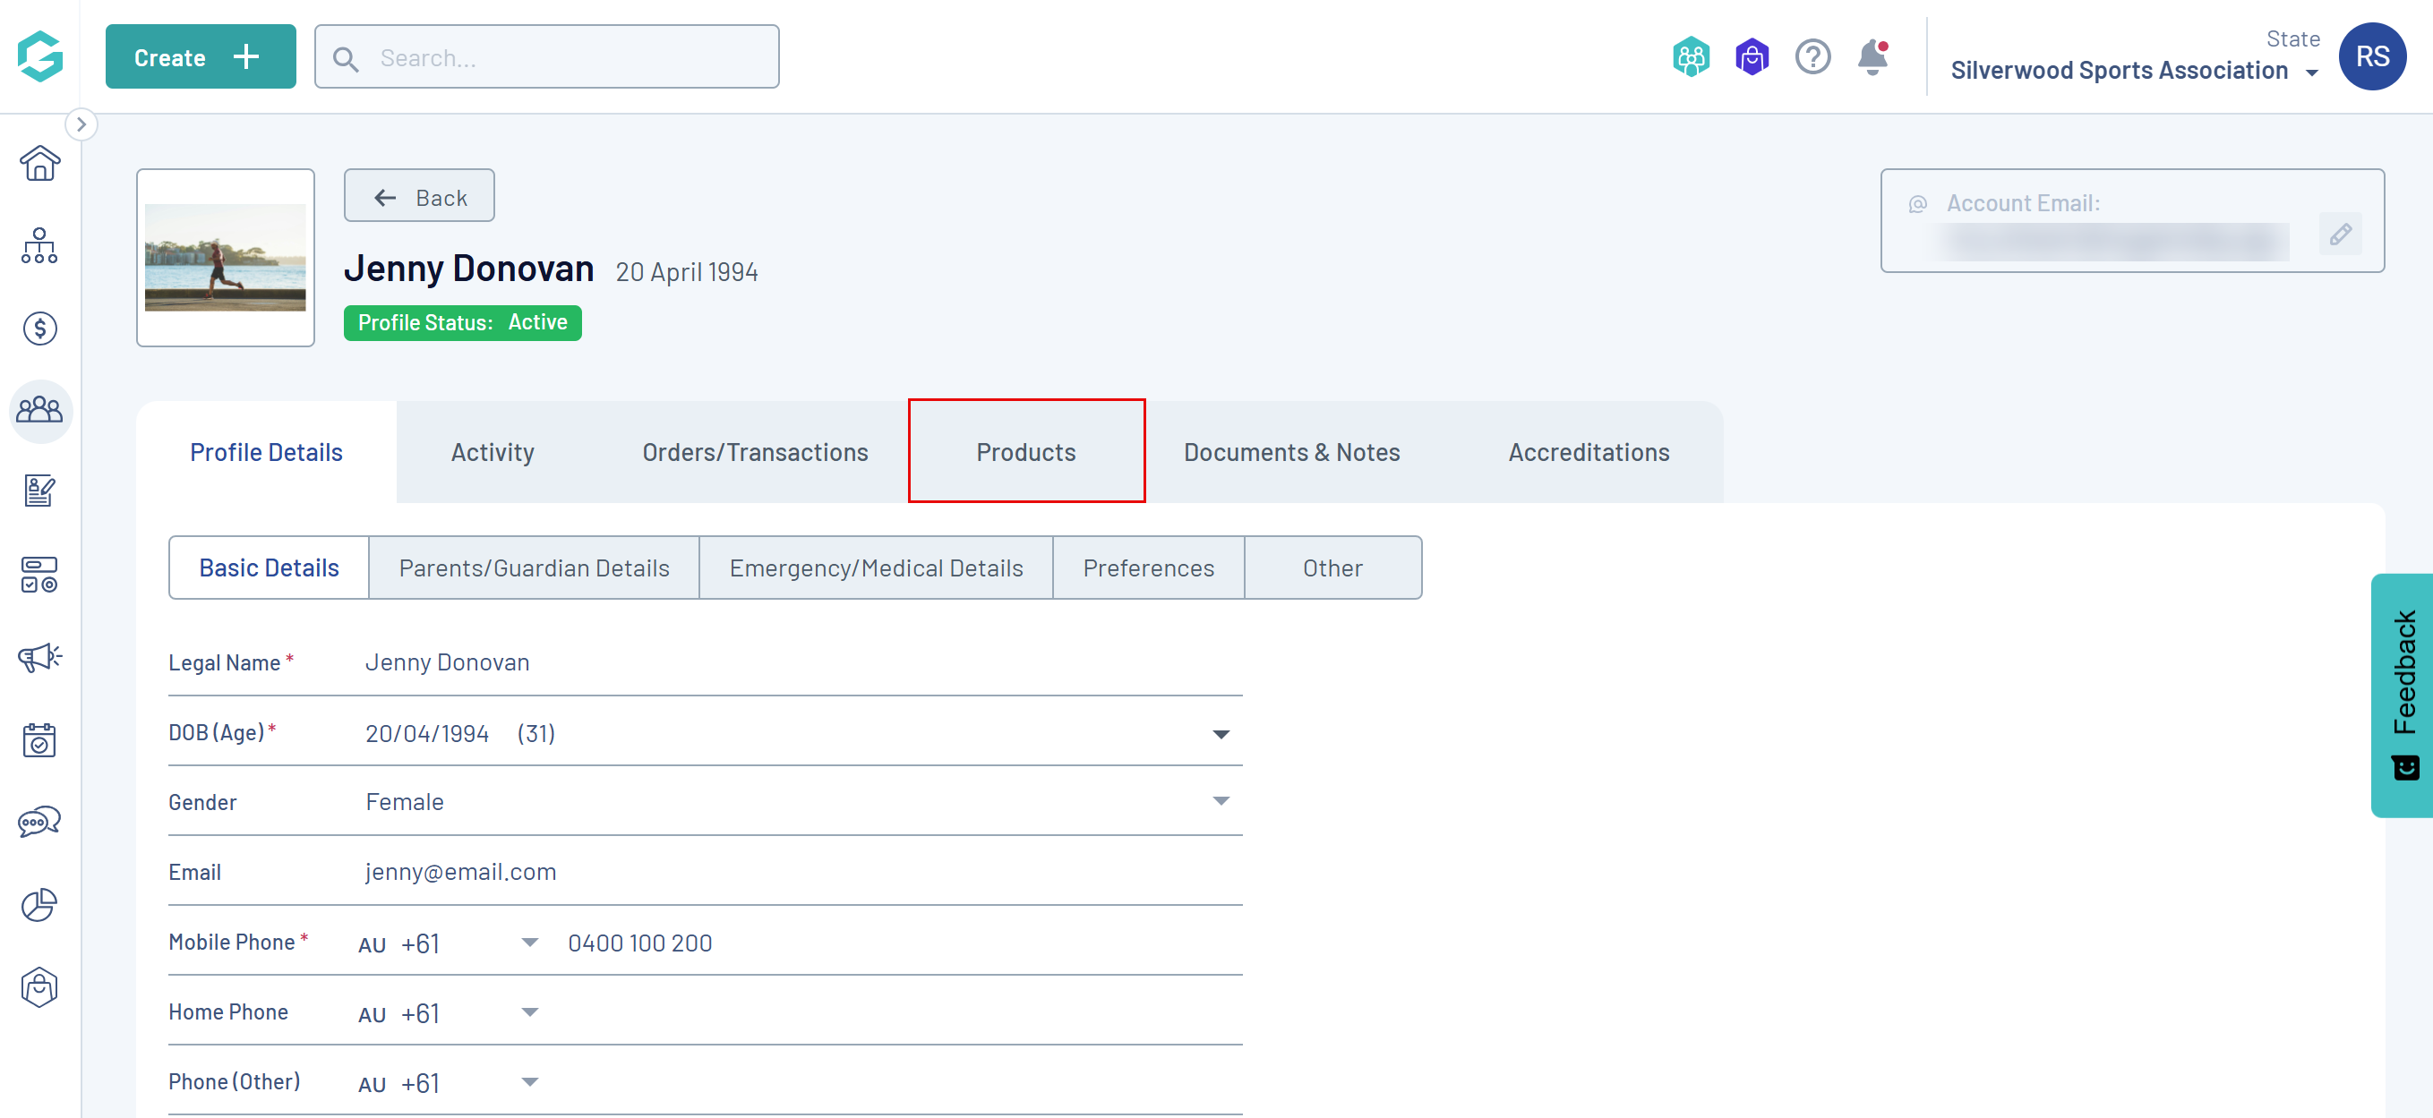Click Jenny Donovan's profile photo thumbnail
2433x1118 pixels.
tap(225, 258)
